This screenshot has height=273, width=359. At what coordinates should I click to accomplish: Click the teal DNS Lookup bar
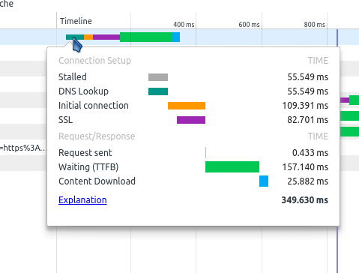(158, 91)
